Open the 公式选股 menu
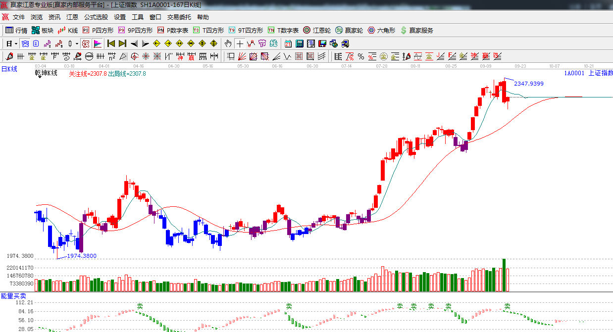613x332 pixels. (x=96, y=17)
